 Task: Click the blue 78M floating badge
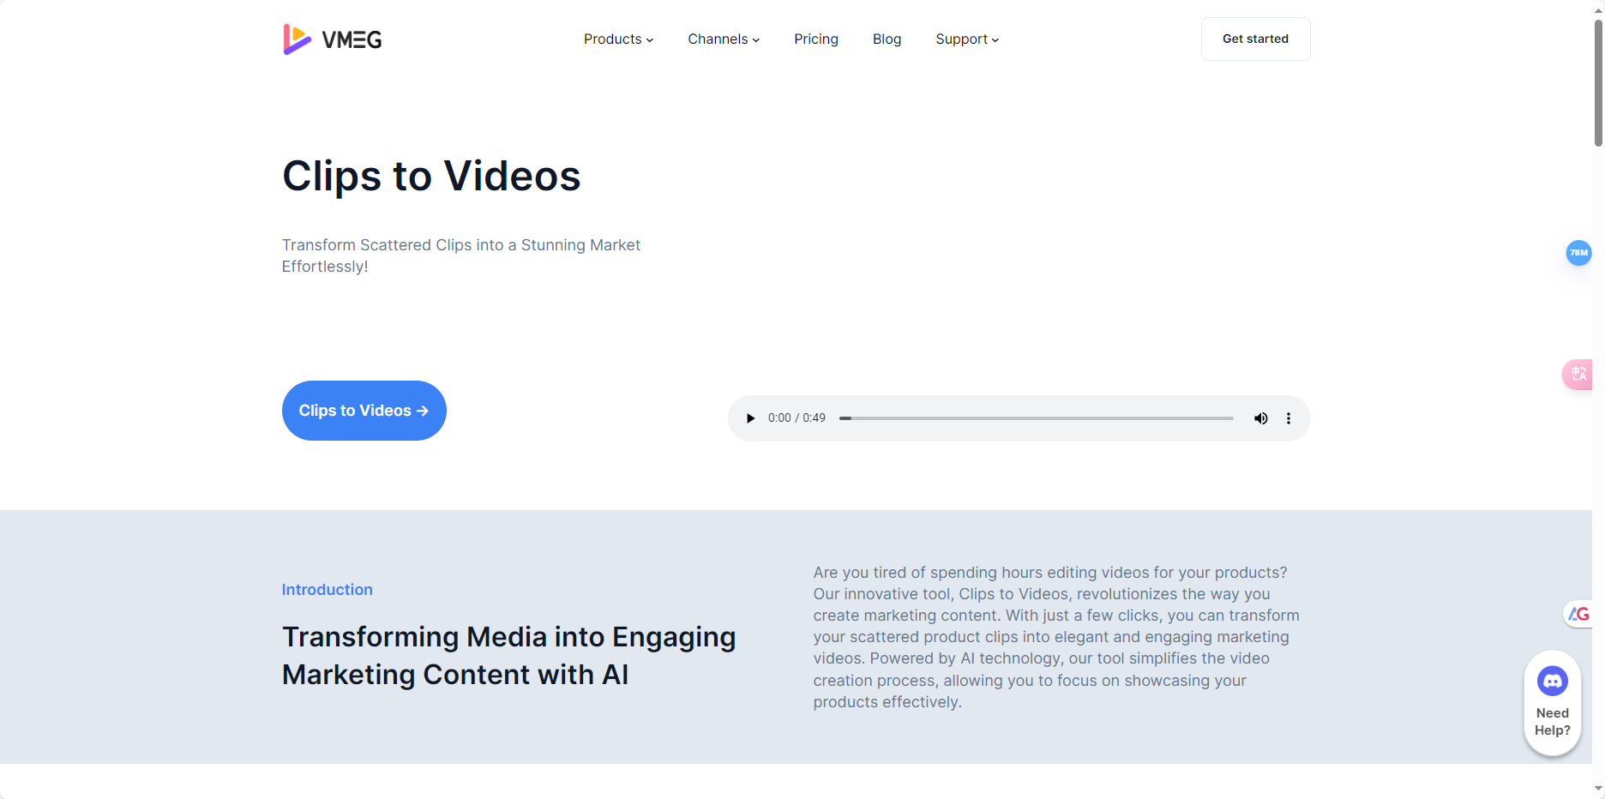1578,253
